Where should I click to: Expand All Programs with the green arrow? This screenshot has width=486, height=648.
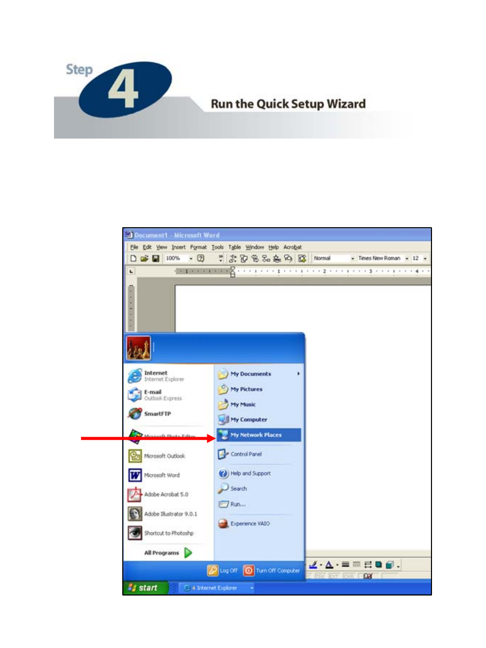pos(188,553)
